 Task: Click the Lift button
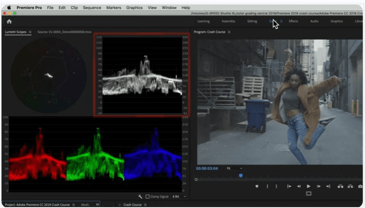pos(340,186)
